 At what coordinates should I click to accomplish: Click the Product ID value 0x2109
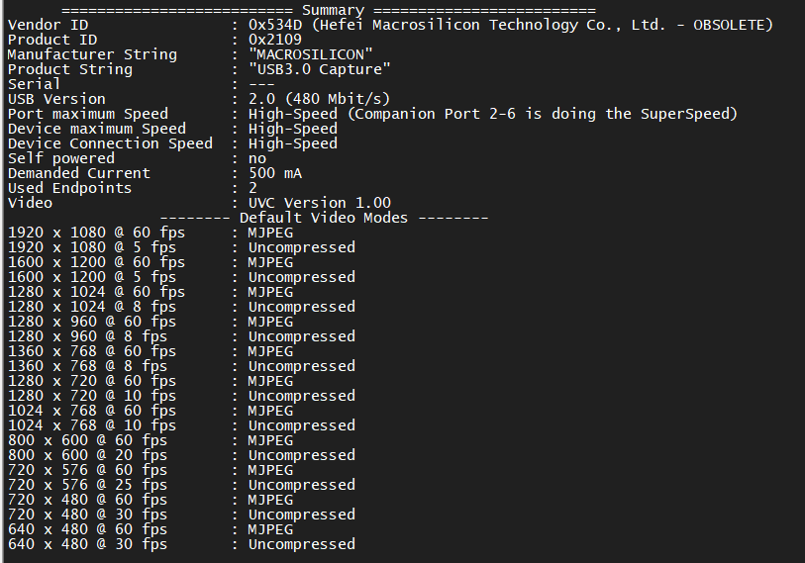click(274, 40)
